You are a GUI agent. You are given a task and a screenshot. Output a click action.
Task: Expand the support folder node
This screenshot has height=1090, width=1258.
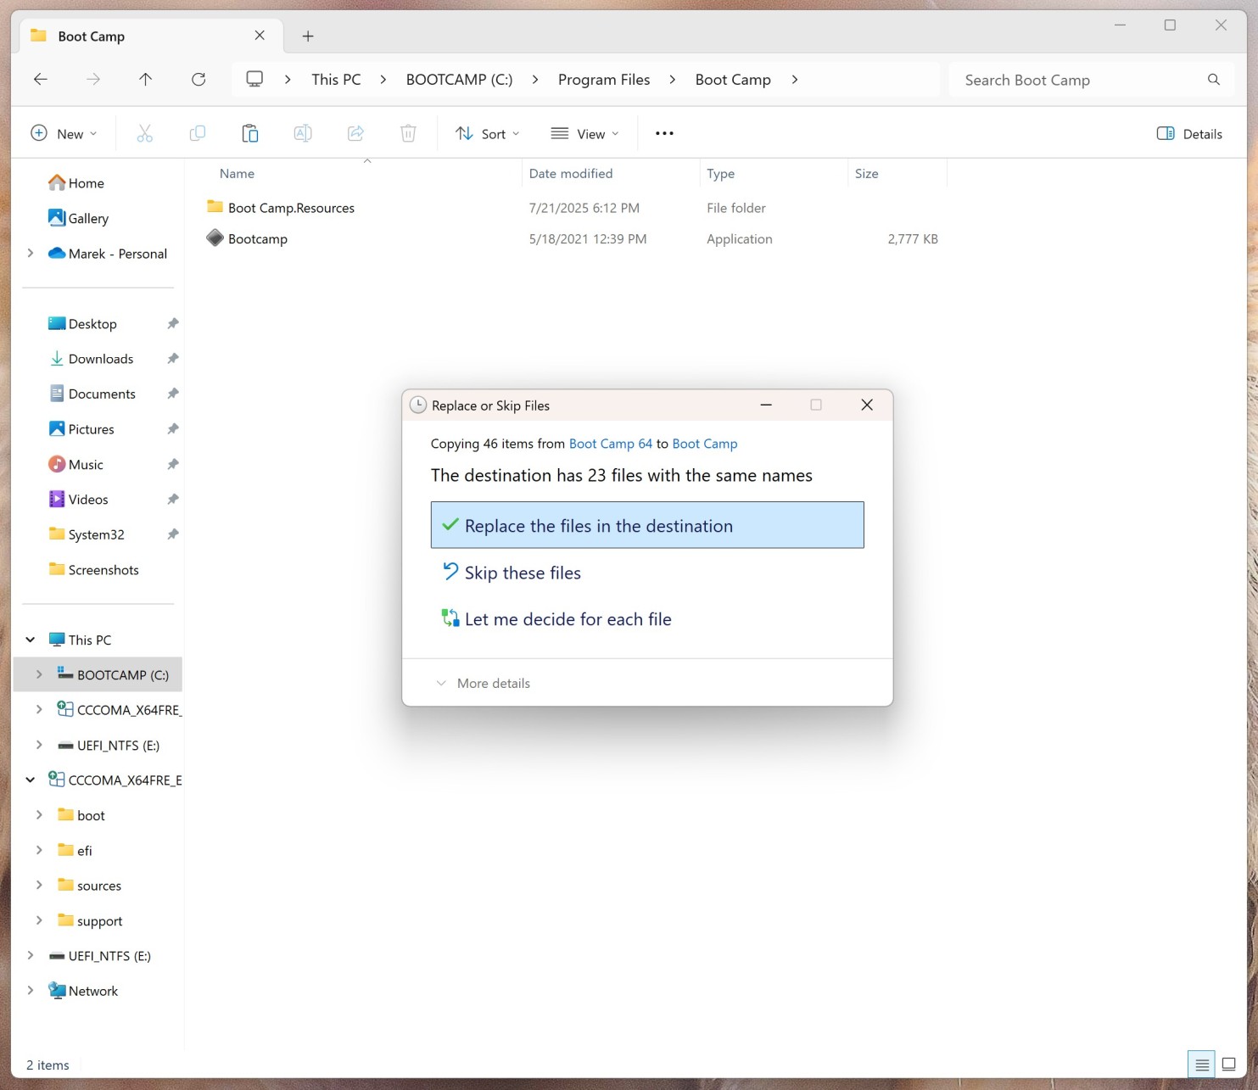coord(39,920)
